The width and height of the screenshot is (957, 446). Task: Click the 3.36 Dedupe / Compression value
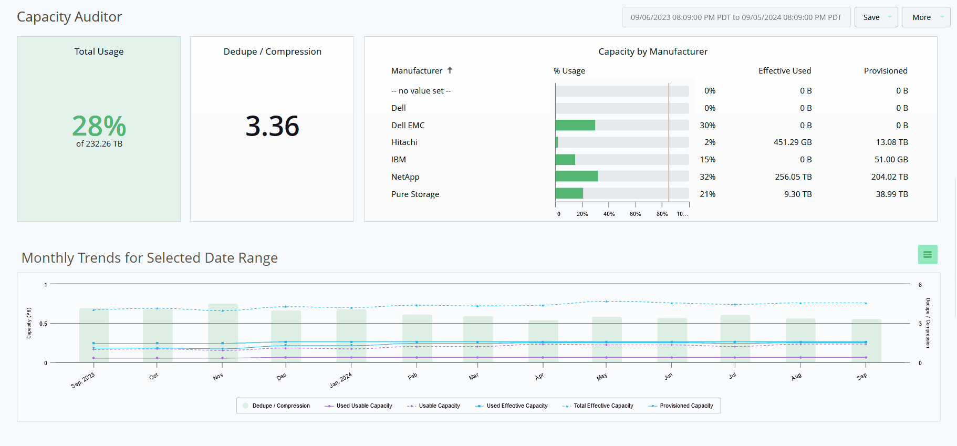pos(272,126)
